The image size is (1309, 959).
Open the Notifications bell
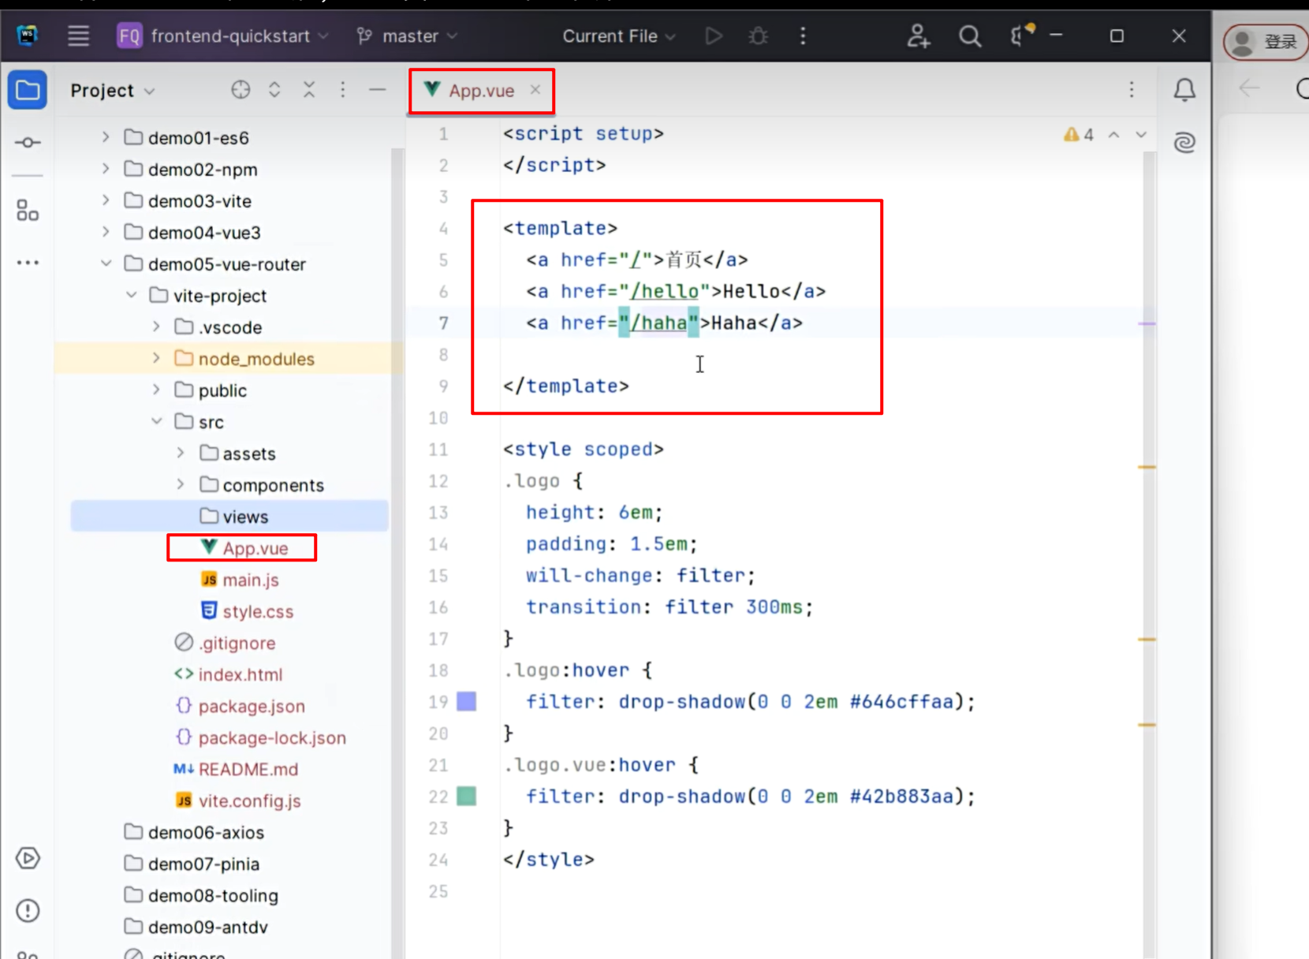tap(1184, 90)
